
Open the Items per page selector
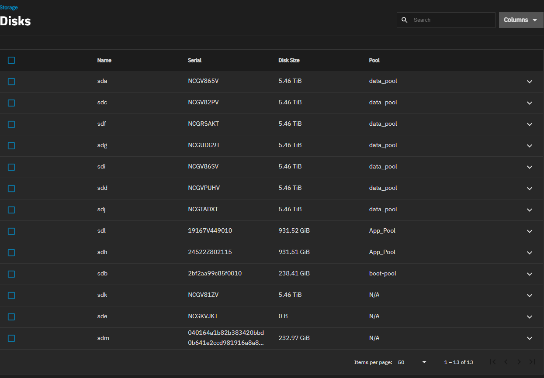[412, 362]
